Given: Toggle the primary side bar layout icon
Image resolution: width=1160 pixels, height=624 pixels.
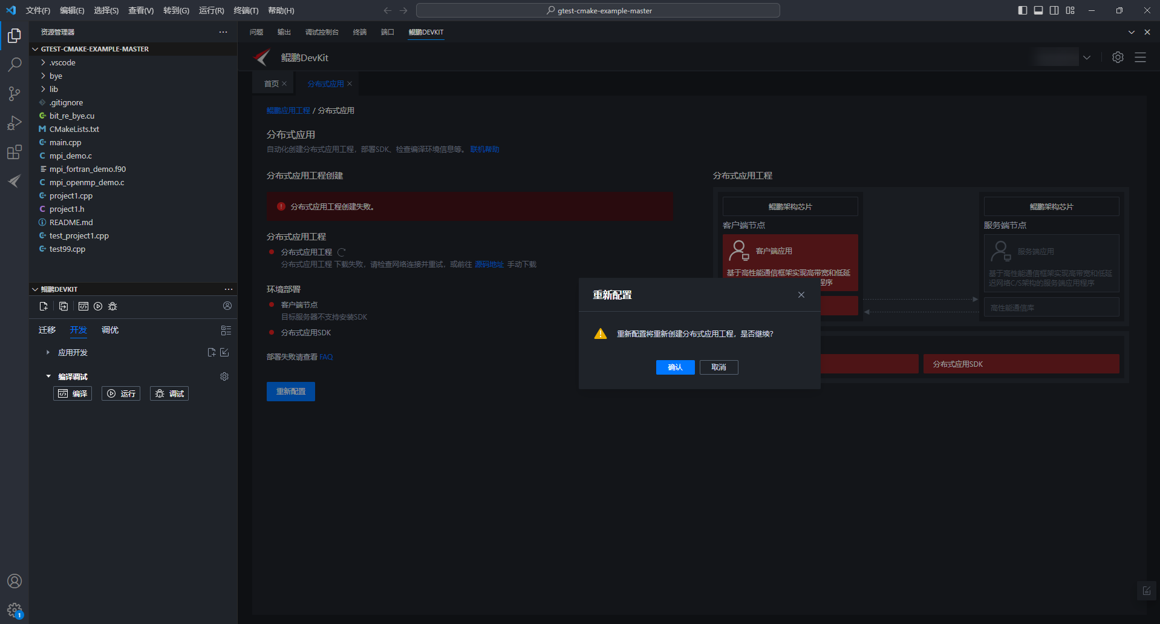Looking at the screenshot, I should click(x=1023, y=10).
